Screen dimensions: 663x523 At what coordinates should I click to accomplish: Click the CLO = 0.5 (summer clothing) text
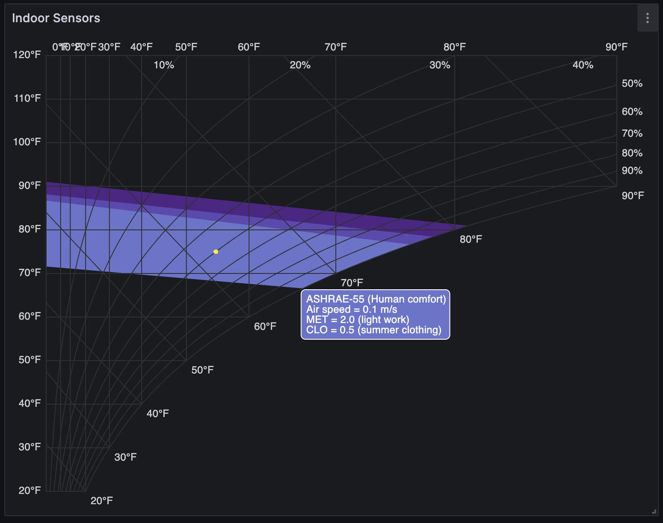(373, 330)
